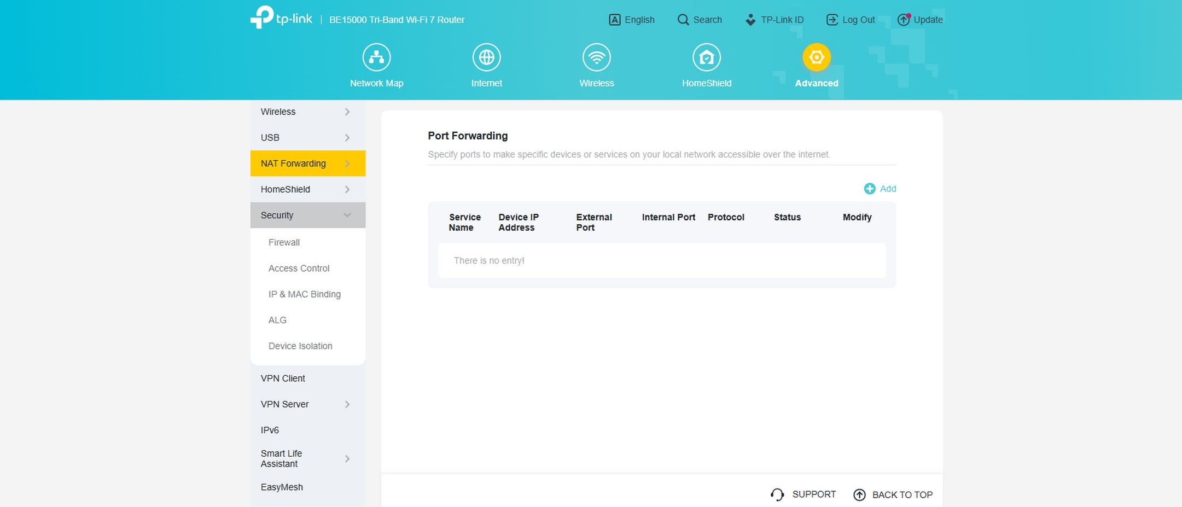
Task: Open Access Control submenu item
Action: point(299,268)
